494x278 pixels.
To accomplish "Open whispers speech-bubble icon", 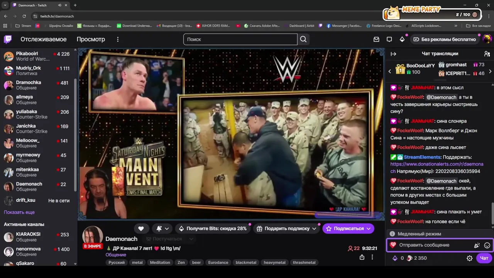I will [389, 39].
